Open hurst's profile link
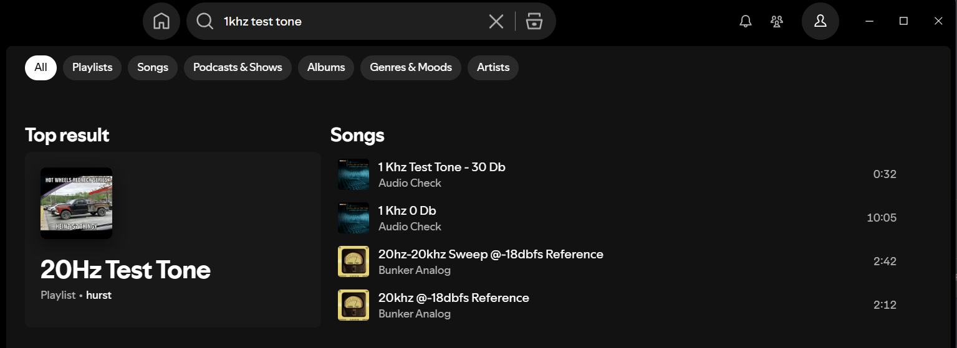Image resolution: width=957 pixels, height=348 pixels. 99,295
